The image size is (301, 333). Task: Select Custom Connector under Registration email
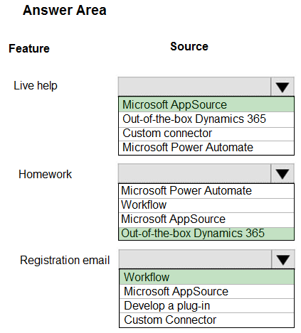[x=206, y=320]
